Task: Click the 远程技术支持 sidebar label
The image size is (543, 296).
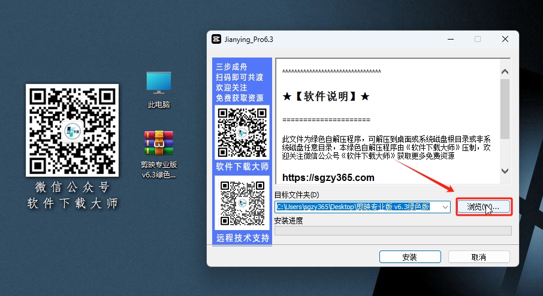Action: 242,238
